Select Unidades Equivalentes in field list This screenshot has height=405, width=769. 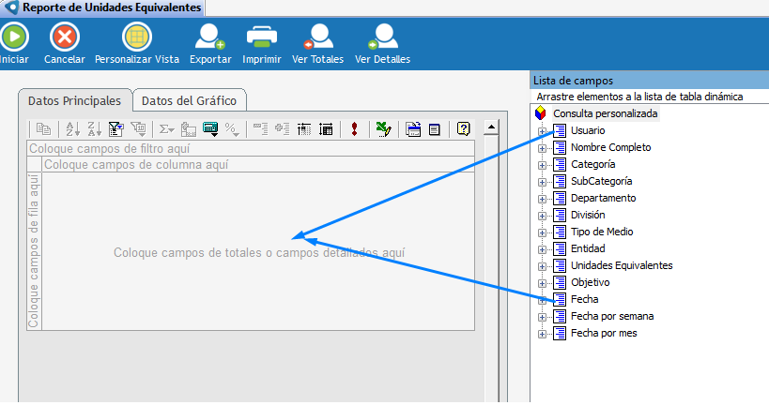click(x=621, y=265)
